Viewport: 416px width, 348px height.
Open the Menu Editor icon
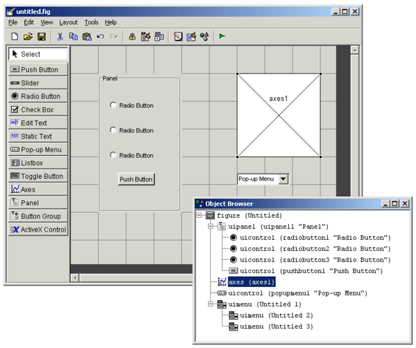(x=146, y=36)
